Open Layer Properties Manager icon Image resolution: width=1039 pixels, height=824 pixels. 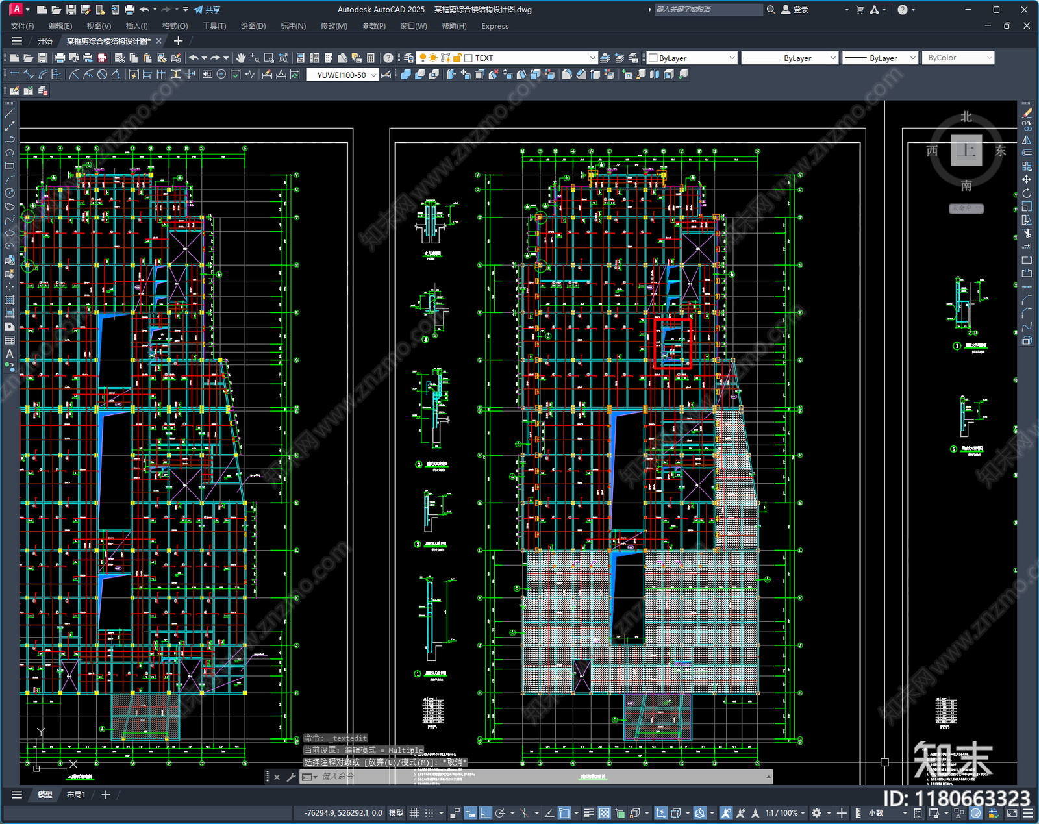click(408, 58)
